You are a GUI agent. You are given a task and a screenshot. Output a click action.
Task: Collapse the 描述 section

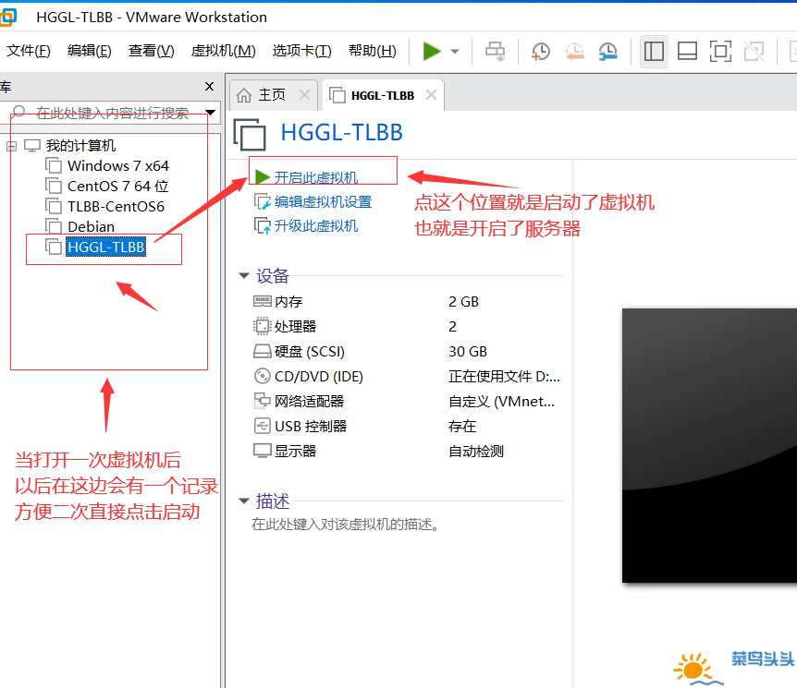click(244, 501)
